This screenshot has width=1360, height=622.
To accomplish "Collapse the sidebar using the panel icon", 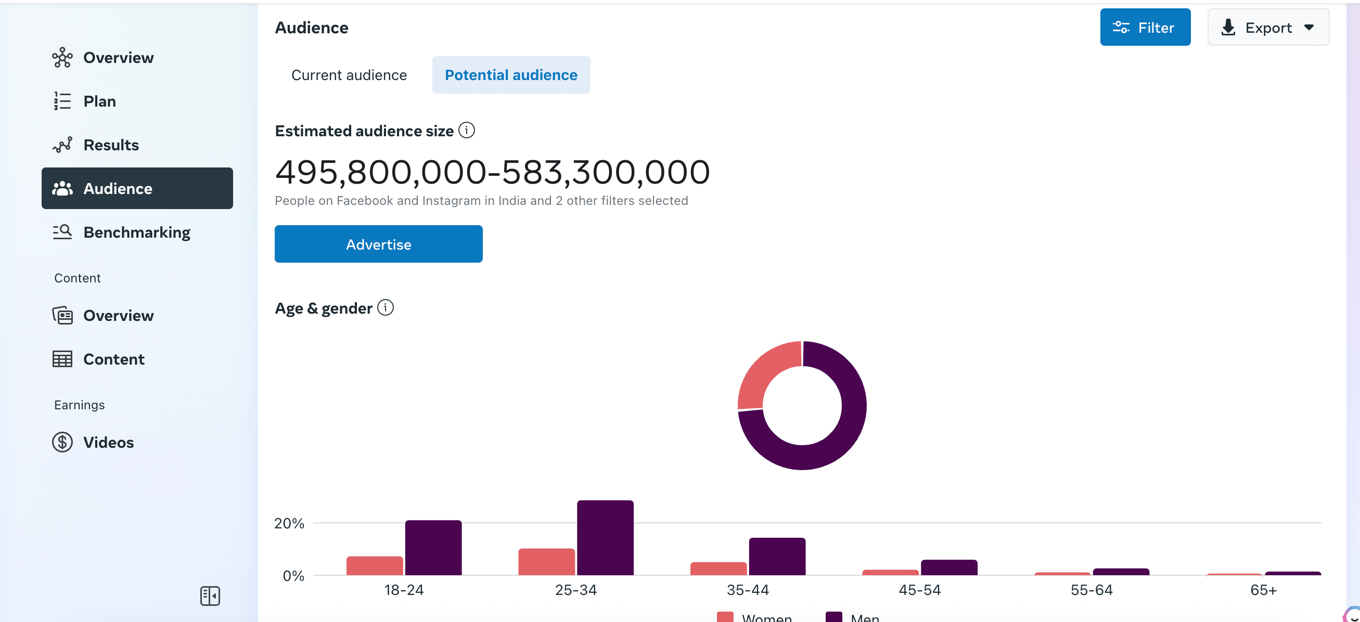I will coord(210,596).
